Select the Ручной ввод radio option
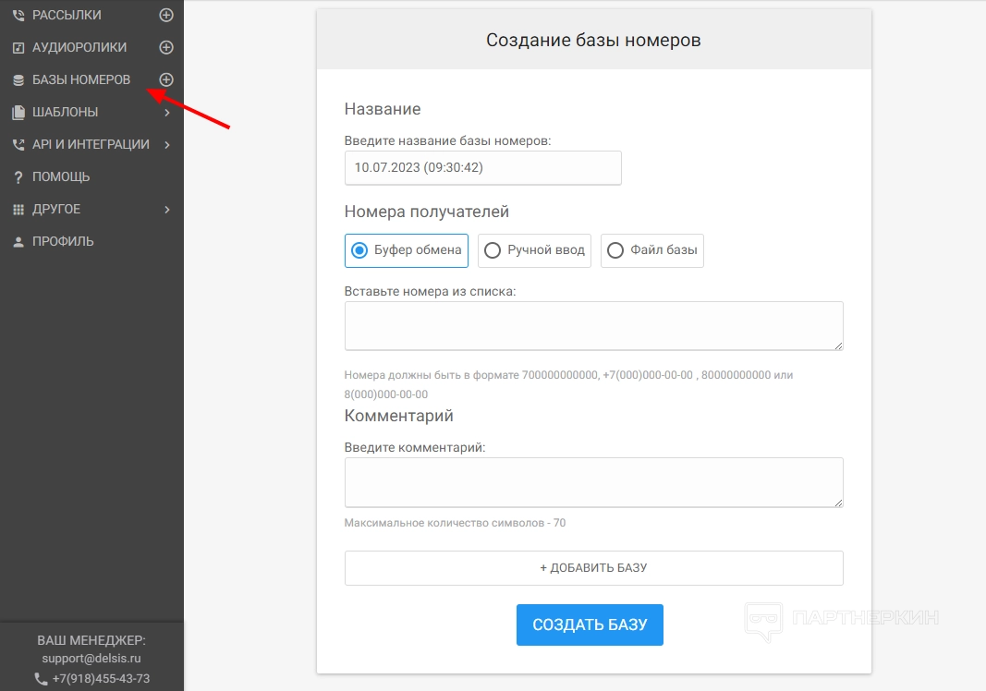 [x=493, y=250]
